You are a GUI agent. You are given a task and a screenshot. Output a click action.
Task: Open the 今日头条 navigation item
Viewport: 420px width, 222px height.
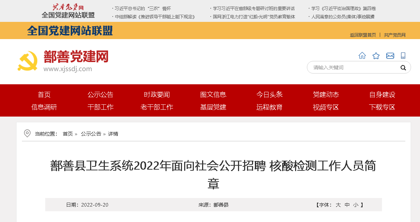(270, 94)
